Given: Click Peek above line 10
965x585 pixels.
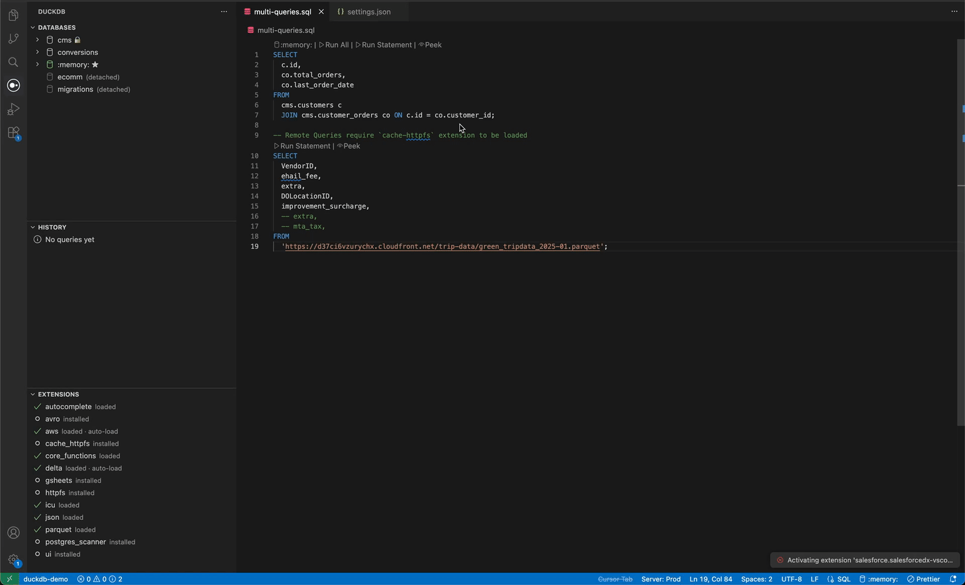Looking at the screenshot, I should point(349,146).
